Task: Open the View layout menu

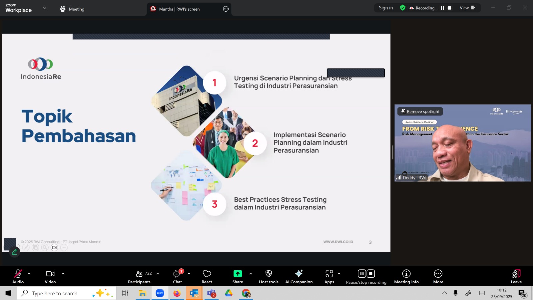Action: 467,8
